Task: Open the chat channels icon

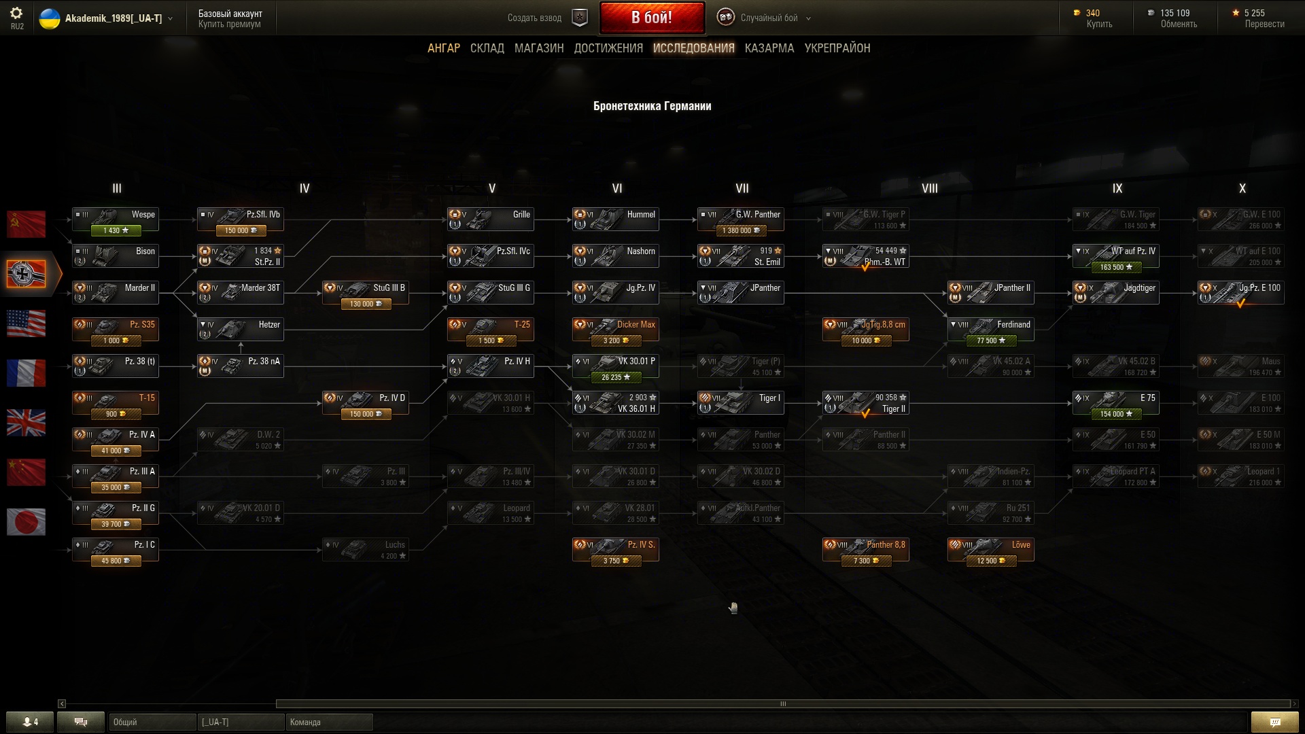Action: click(x=81, y=722)
